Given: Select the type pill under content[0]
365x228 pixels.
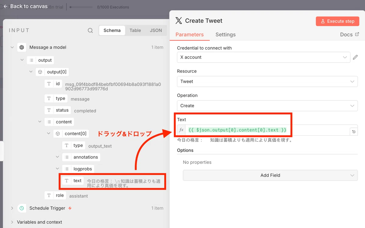Looking at the screenshot, I should [74, 145].
